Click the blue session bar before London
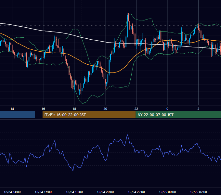This screenshot has width=221, height=195. 17,115
